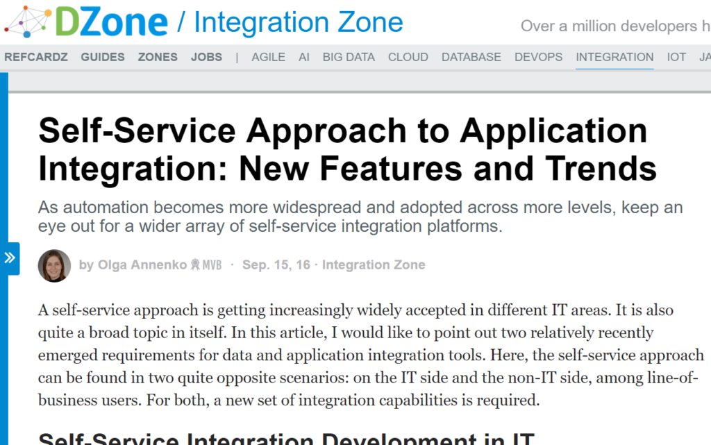The width and height of the screenshot is (711, 445).
Task: Open the DZone home wordmark
Action: pos(111,22)
